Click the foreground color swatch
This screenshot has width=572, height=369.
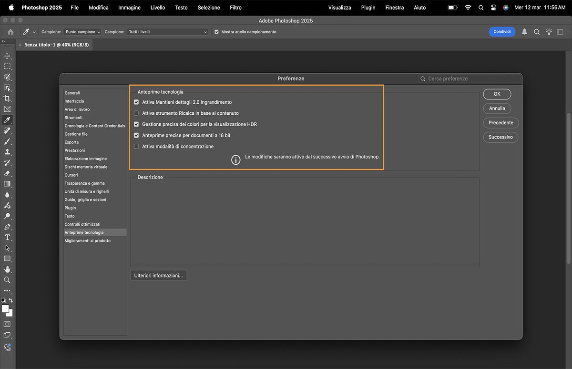click(5, 309)
